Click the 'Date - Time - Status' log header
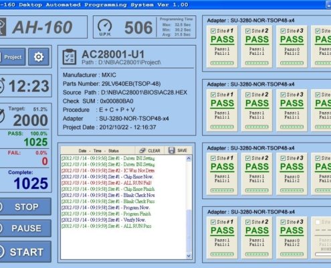 pos(98,151)
